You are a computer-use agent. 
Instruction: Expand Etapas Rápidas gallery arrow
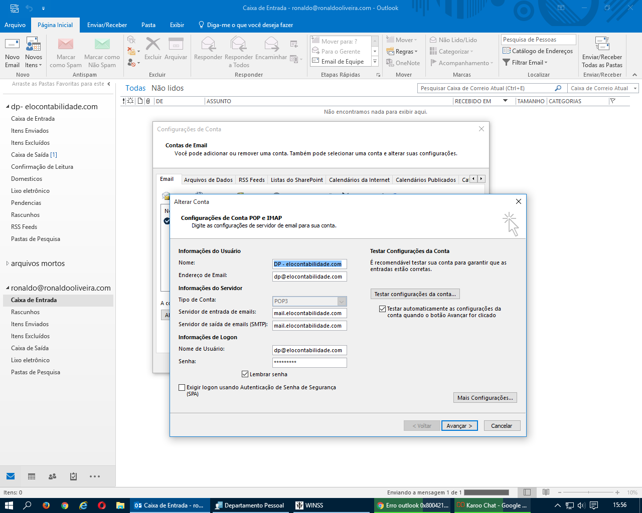pos(375,61)
